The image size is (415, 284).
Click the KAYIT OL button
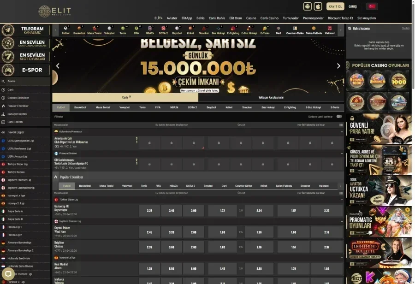coord(335,6)
